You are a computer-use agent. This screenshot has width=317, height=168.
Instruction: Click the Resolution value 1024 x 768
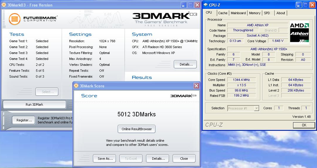[x=107, y=41]
